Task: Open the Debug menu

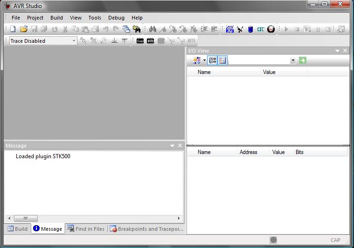Action: coord(116,18)
